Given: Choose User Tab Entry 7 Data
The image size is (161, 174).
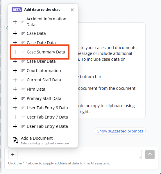Looking at the screenshot, I should (43, 117).
